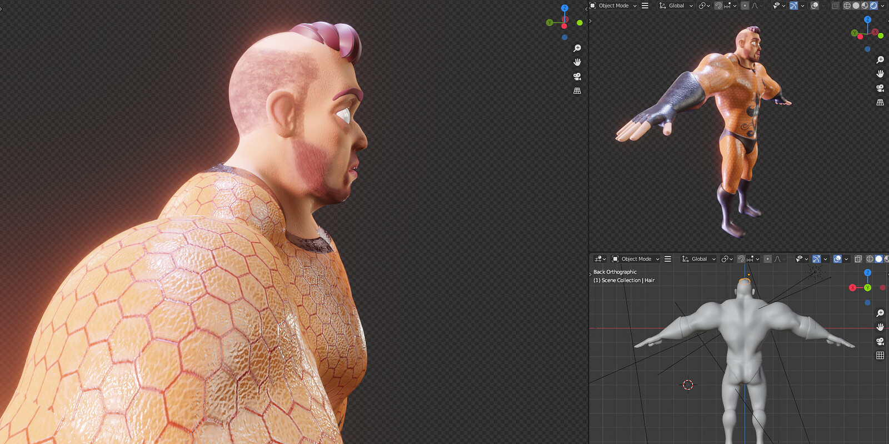Open overlays options dropdown in bottom-right header

coord(846,259)
